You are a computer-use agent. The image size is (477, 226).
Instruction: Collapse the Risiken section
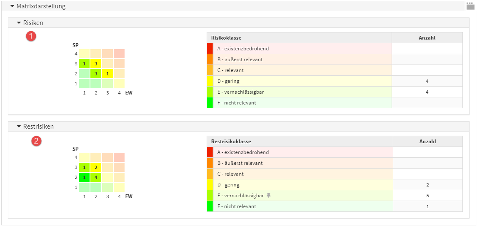pos(19,23)
